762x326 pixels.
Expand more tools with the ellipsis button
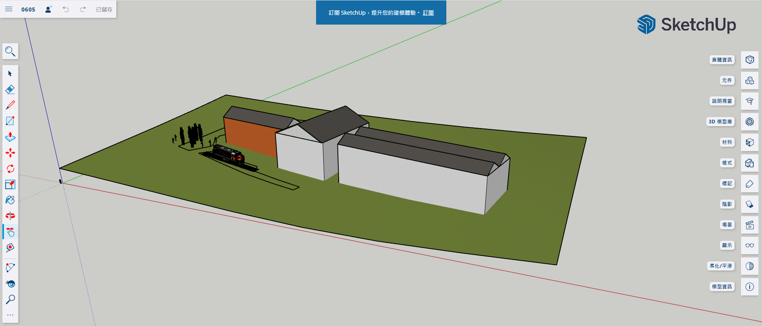(10, 315)
